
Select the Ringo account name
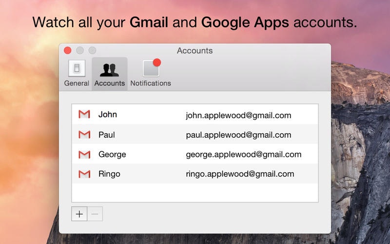109,174
